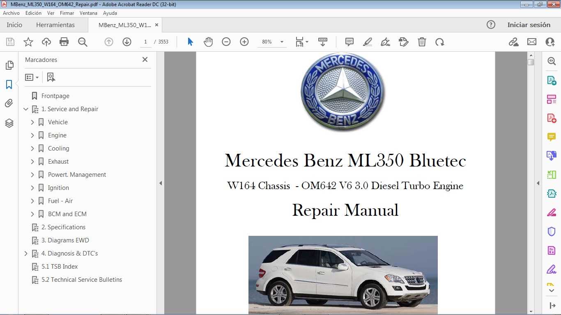Share a link to the file

(x=513, y=42)
